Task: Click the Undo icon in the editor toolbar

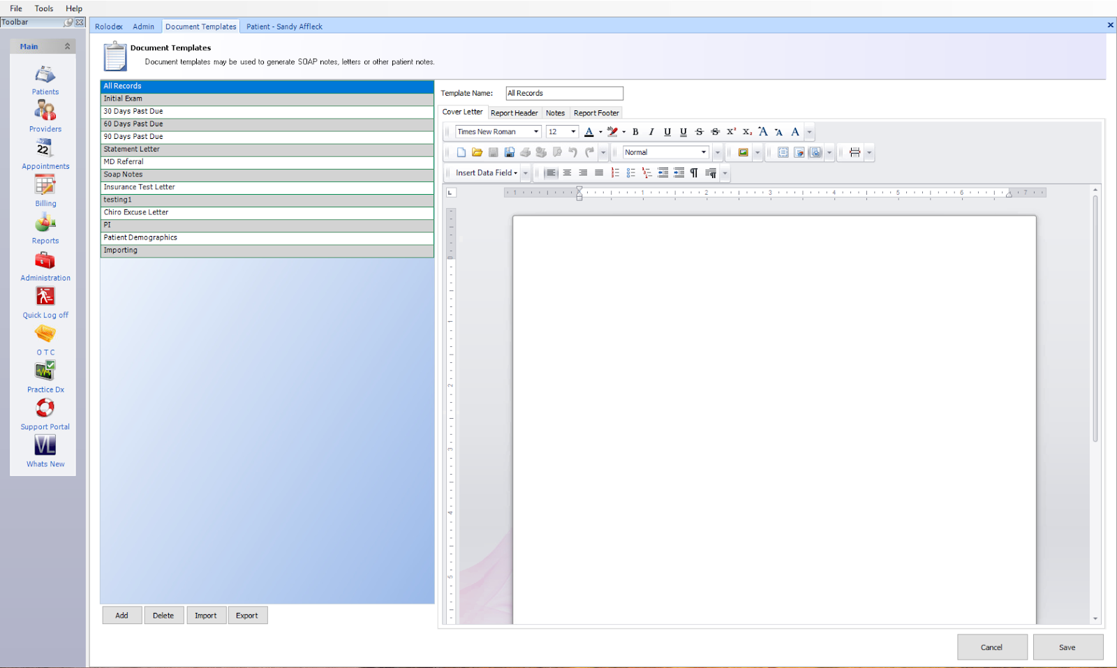Action: 573,152
